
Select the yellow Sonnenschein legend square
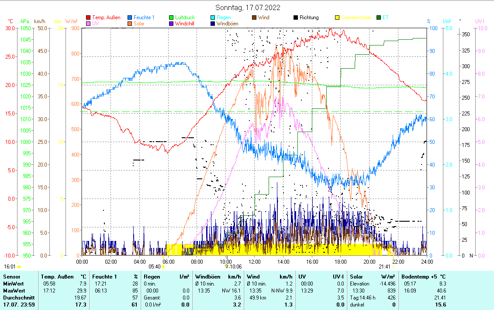(x=337, y=18)
